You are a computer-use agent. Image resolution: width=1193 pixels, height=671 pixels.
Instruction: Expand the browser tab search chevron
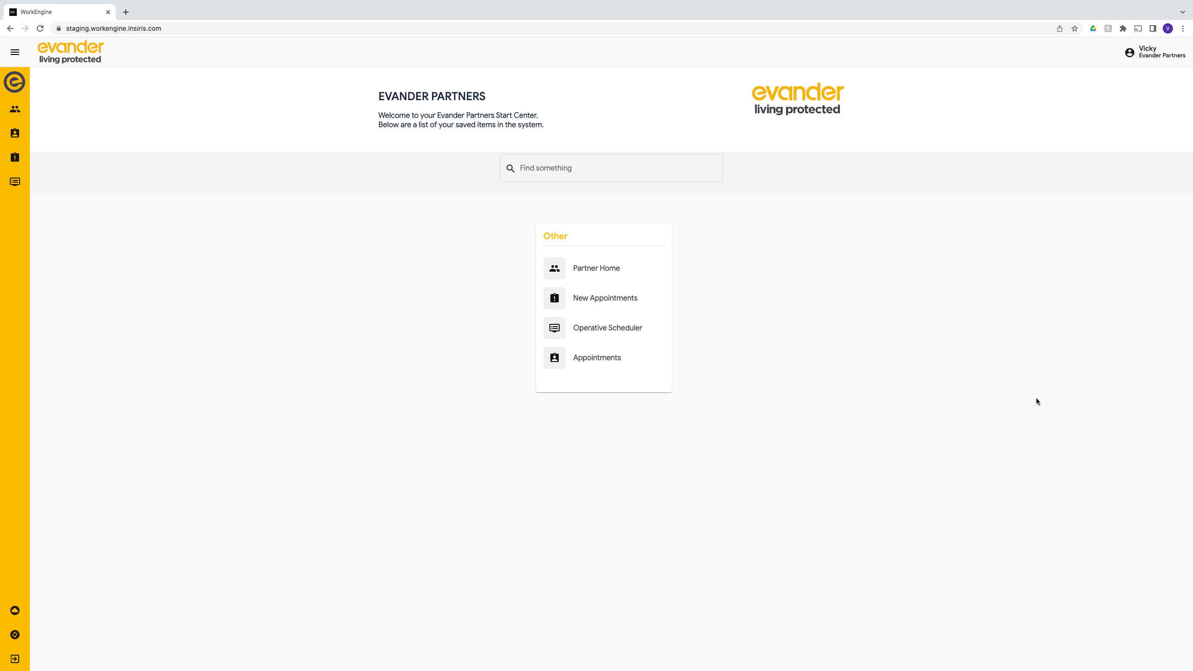click(x=1182, y=12)
